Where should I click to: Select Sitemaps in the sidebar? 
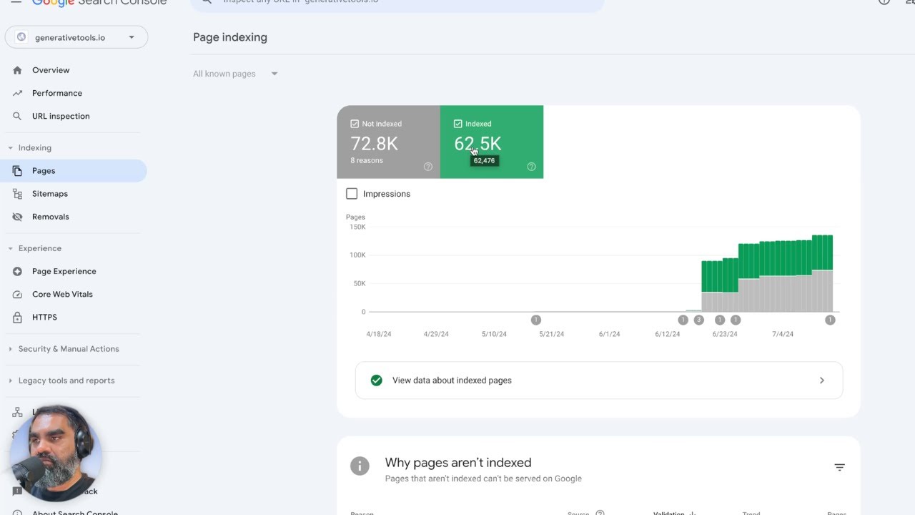(50, 194)
